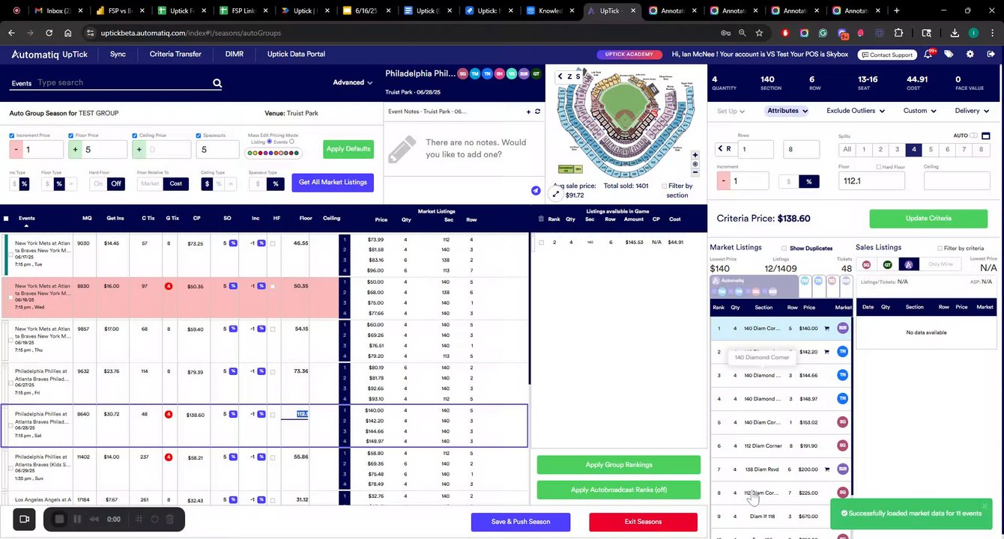Click the Floor input showing 112.1
Screen dimensions: 1004x539
(871, 180)
